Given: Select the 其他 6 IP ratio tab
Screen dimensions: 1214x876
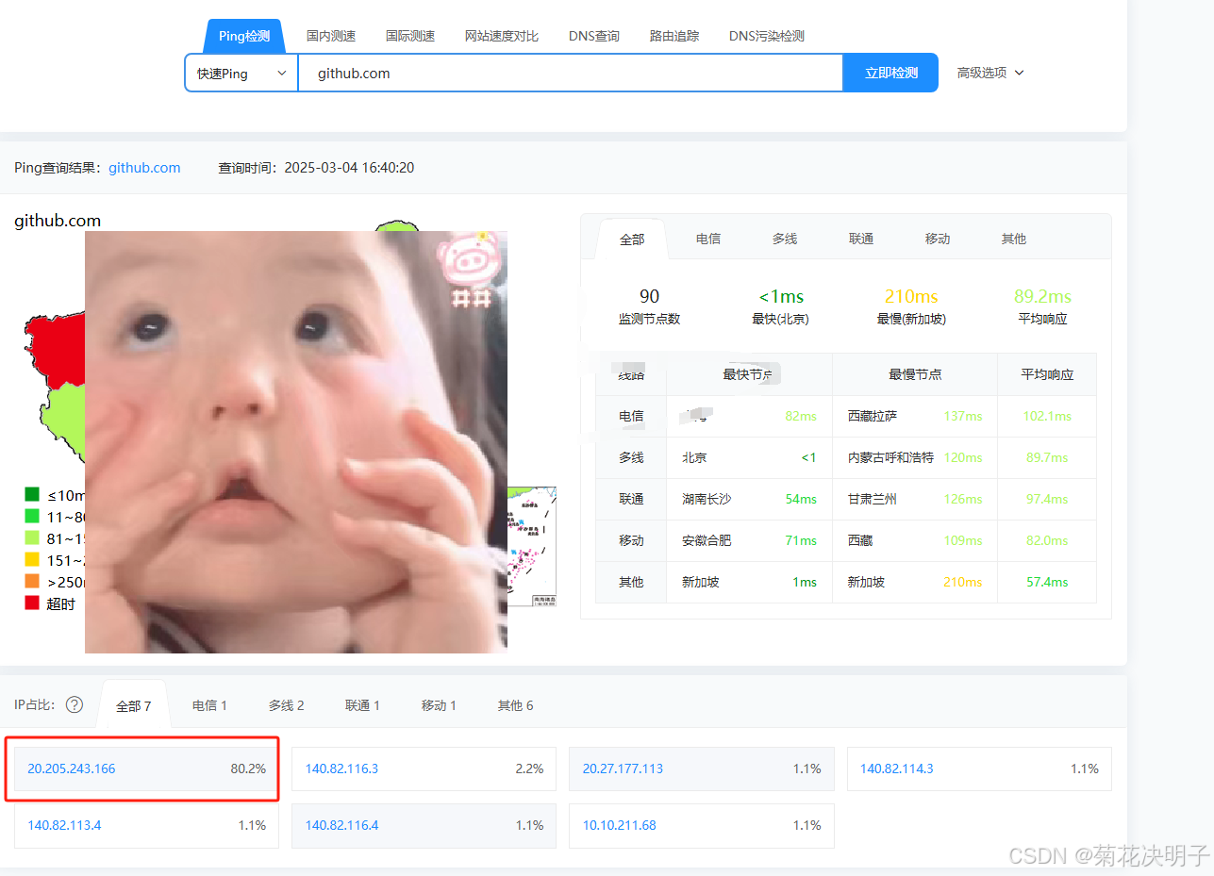Looking at the screenshot, I should click(x=515, y=705).
